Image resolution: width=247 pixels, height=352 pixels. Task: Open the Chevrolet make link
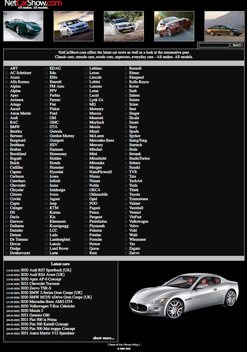pos(18,185)
